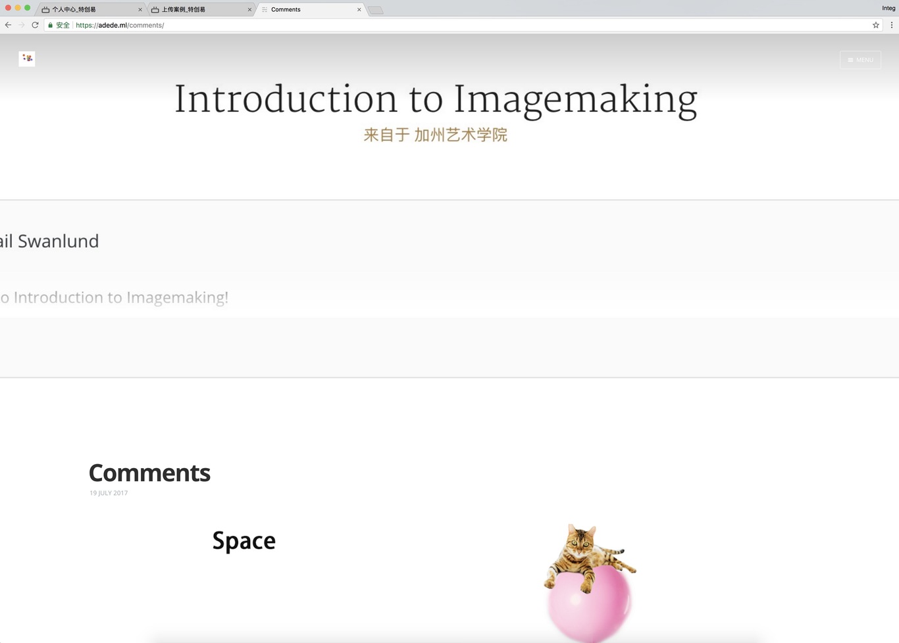Image resolution: width=899 pixels, height=643 pixels.
Task: Click the 来自于 加州艺术学院 subtitle
Action: (436, 135)
